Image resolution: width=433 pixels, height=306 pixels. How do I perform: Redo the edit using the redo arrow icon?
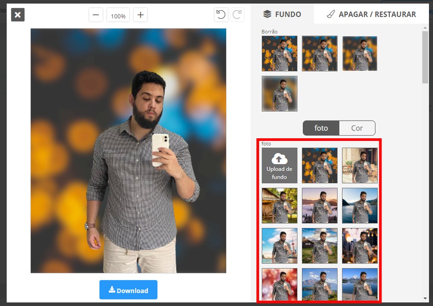(x=237, y=15)
